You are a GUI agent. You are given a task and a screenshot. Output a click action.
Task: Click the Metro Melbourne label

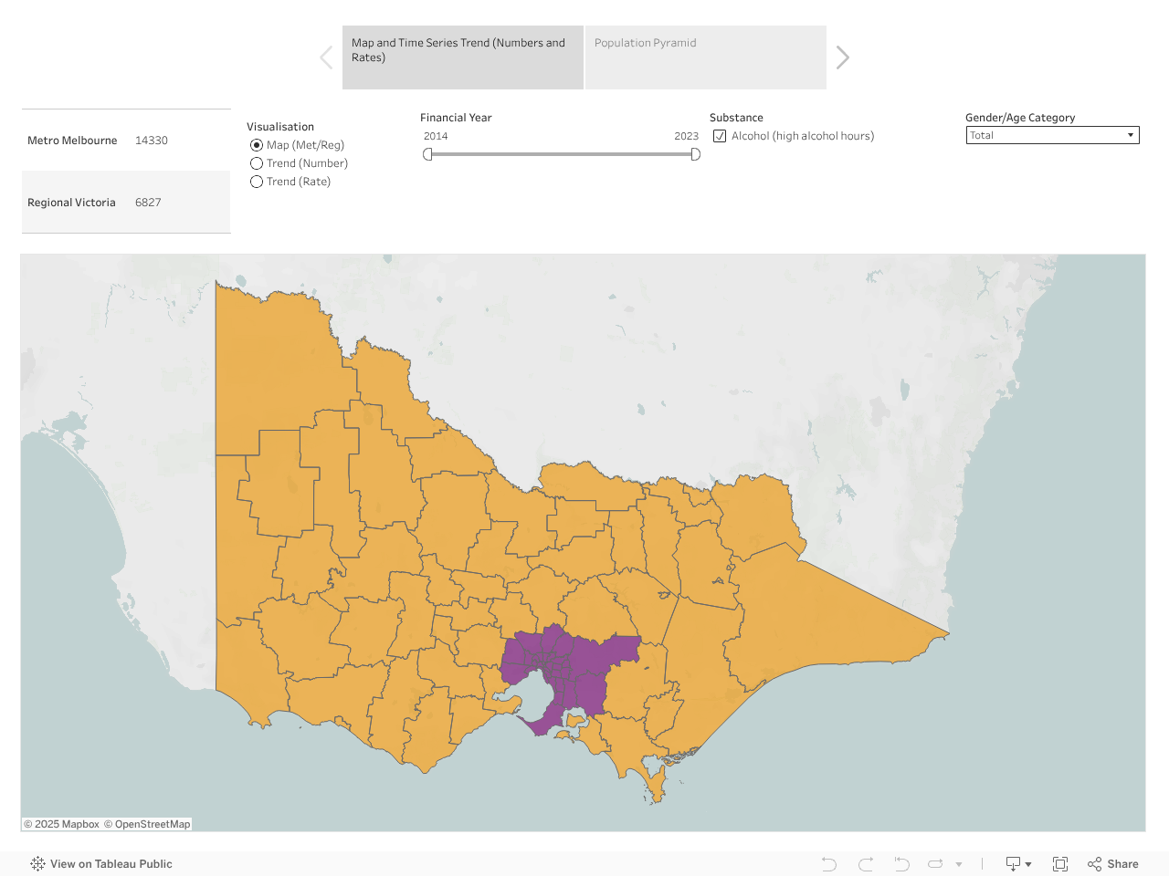point(72,141)
